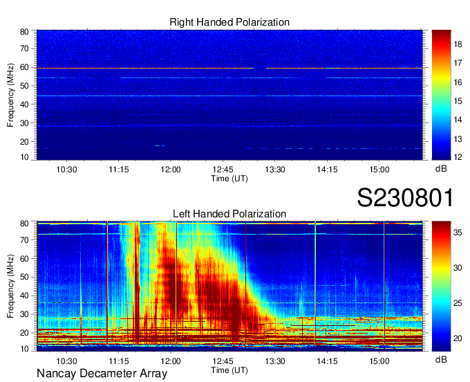
Task: Click the right-handed polarization spectrogram image
Action: click(x=229, y=95)
